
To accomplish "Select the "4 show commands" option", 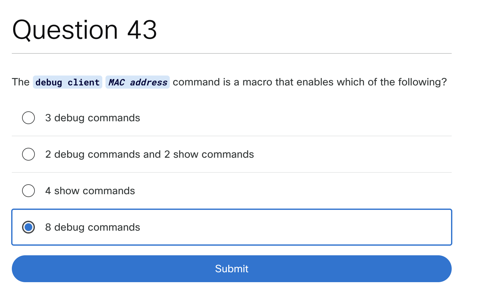I will pyautogui.click(x=28, y=191).
